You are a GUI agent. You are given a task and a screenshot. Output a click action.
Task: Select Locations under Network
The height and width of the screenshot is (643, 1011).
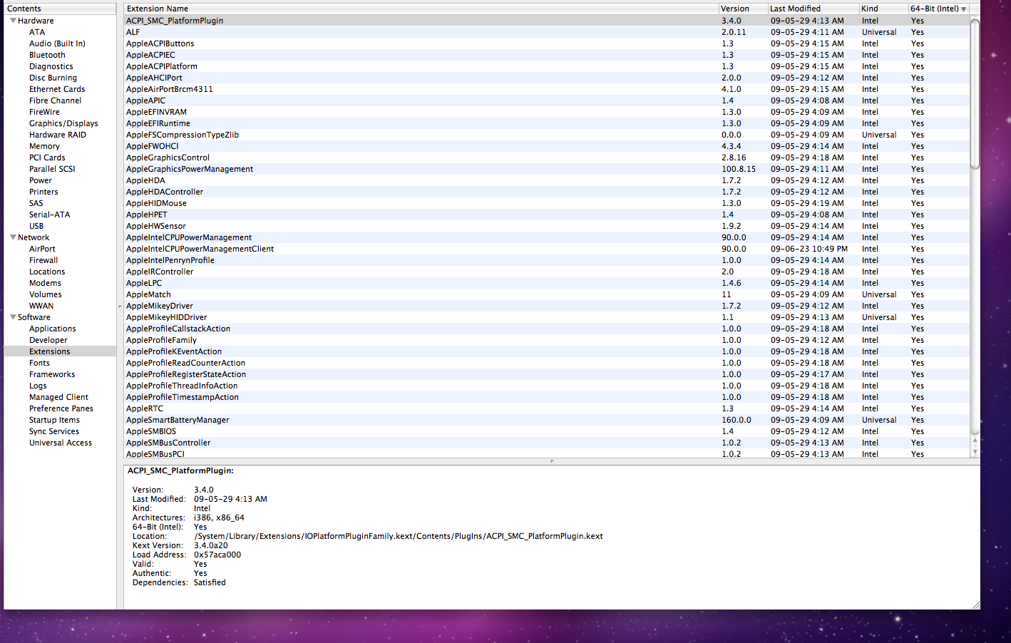click(x=47, y=272)
